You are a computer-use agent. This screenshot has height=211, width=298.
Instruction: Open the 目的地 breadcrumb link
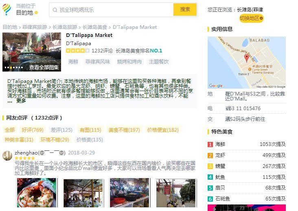[x=10, y=27]
